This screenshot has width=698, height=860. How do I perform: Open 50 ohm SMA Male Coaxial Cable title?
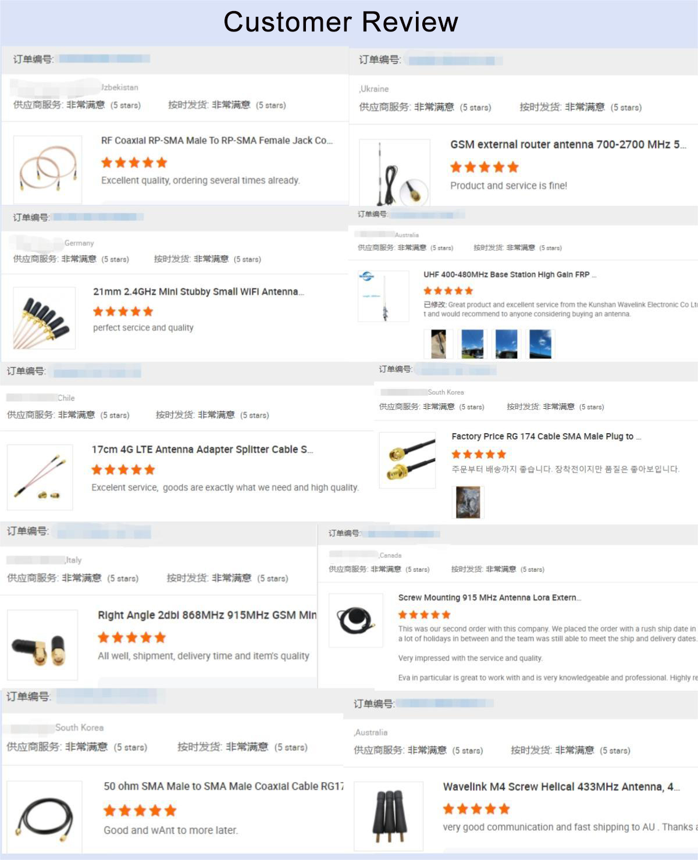click(223, 786)
